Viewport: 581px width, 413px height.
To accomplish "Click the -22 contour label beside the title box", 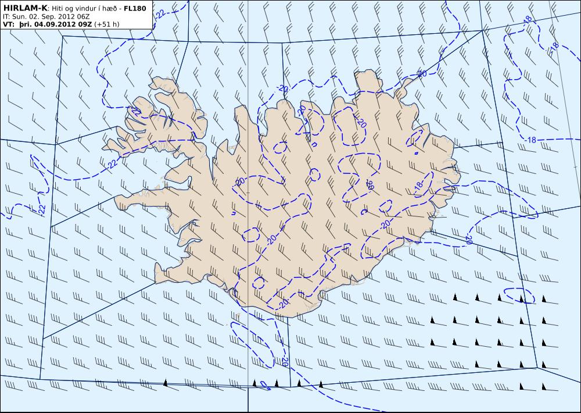I will tap(160, 14).
